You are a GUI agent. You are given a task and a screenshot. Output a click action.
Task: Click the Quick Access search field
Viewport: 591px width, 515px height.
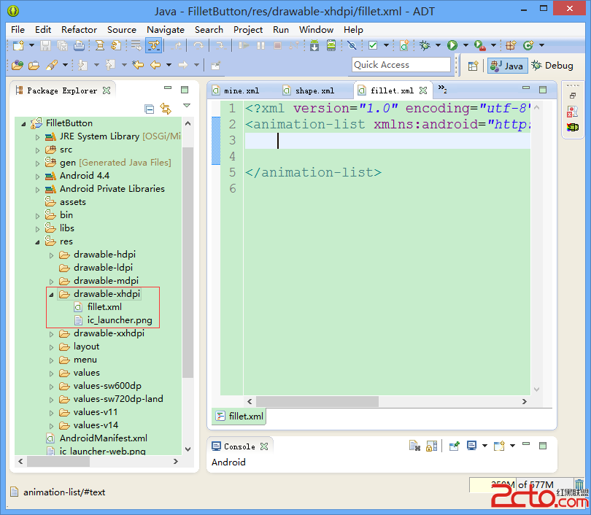[401, 65]
